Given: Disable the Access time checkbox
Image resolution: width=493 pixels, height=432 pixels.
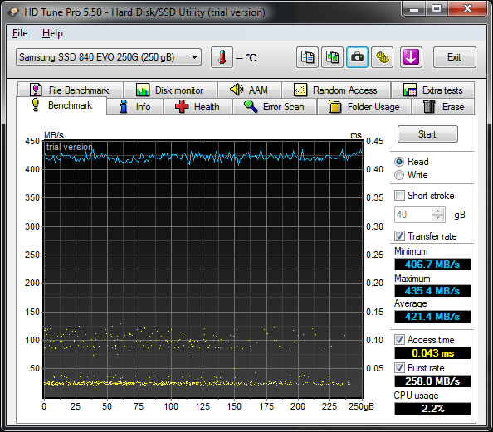Looking at the screenshot, I should point(399,340).
